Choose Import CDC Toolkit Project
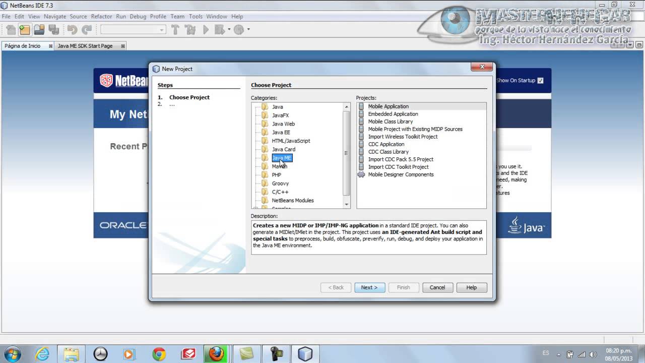Screen dimensions: 645x363 click(x=398, y=167)
